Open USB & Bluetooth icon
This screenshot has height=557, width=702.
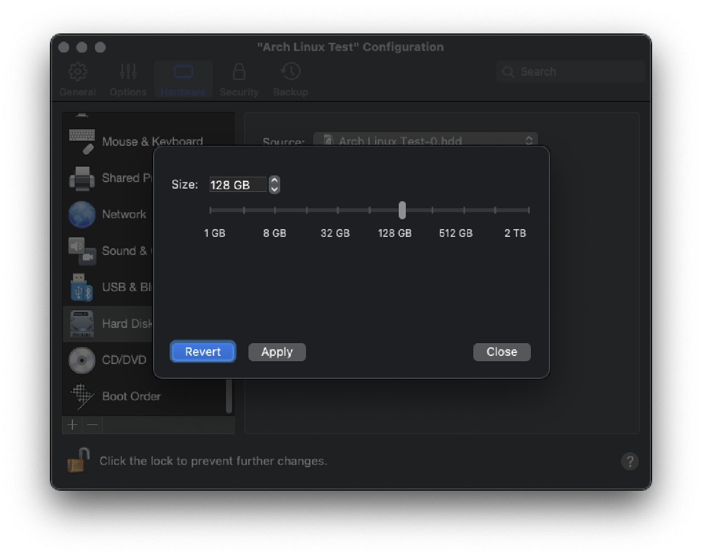point(82,287)
